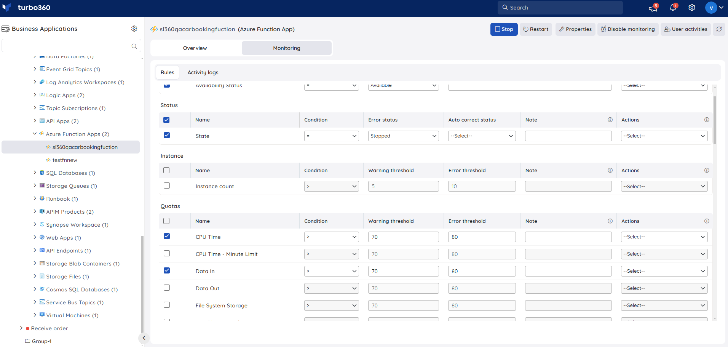Open the Stopped error status dropdown
Image resolution: width=728 pixels, height=347 pixels.
(403, 136)
